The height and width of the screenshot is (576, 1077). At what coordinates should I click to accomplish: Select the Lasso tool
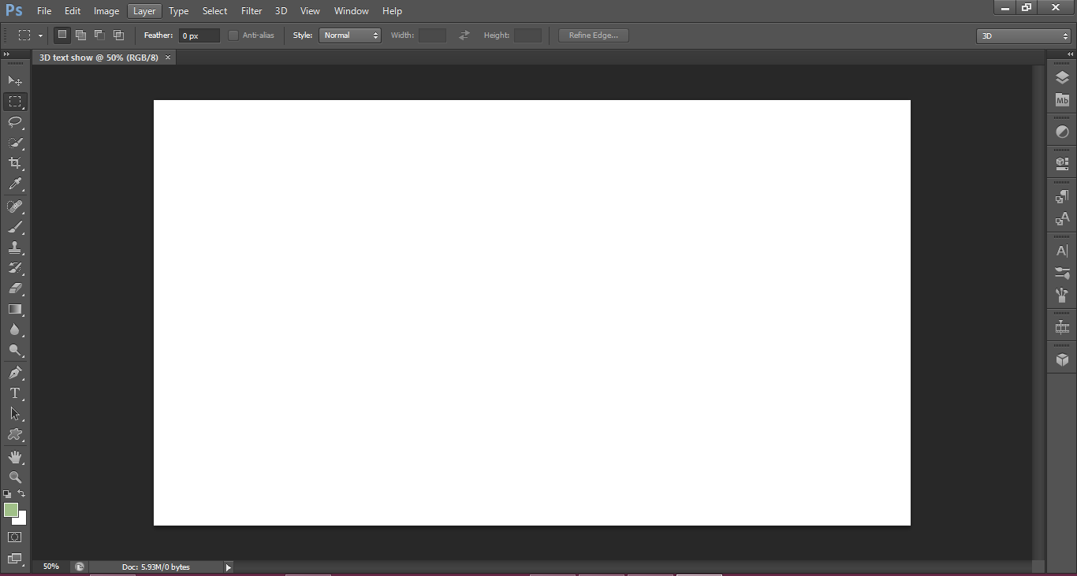pos(15,121)
